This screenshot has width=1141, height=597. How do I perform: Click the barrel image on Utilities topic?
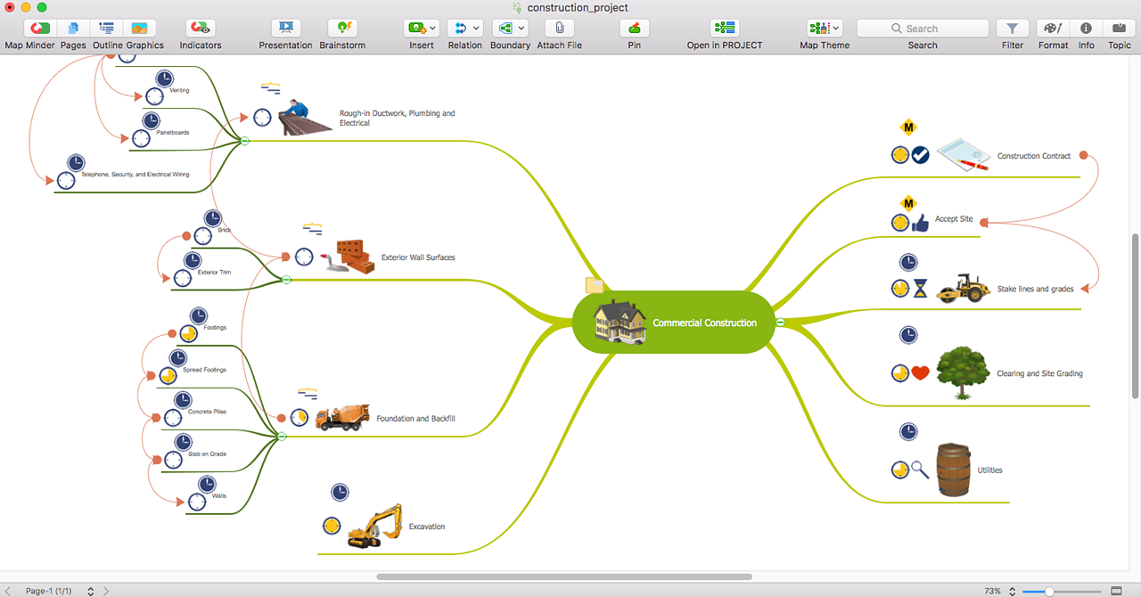(x=953, y=470)
